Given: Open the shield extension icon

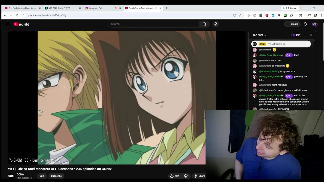Looking at the screenshot, I should click(x=279, y=15).
